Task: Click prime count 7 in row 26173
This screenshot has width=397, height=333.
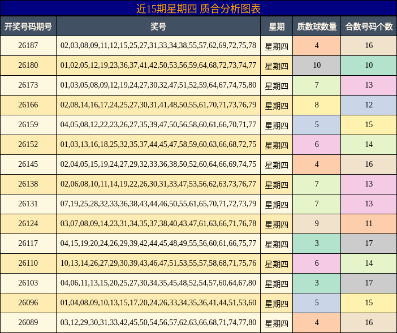Action: (x=317, y=85)
